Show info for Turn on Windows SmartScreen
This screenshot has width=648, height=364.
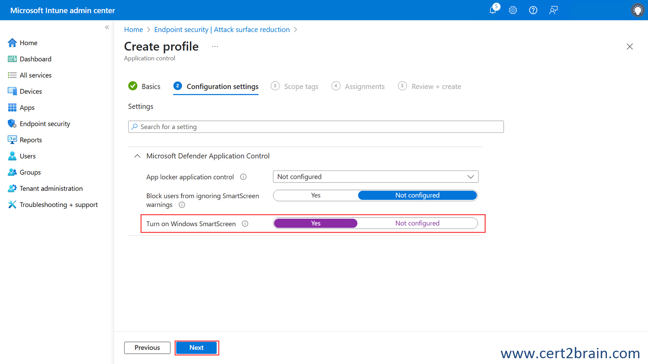coord(245,224)
